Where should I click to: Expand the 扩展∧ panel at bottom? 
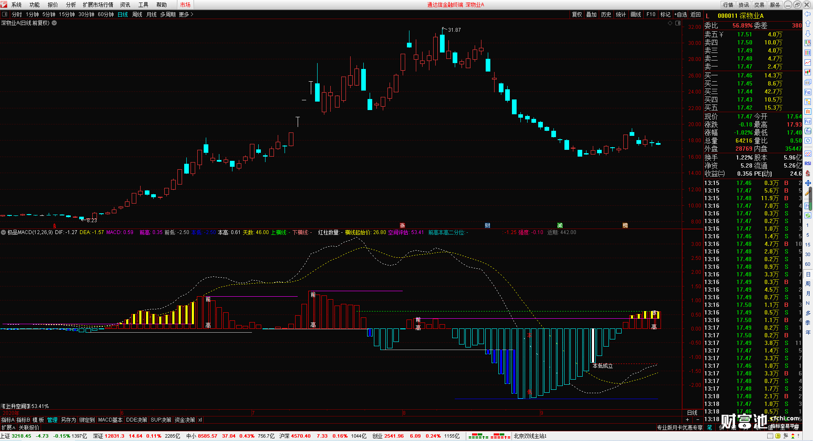pyautogui.click(x=8, y=427)
